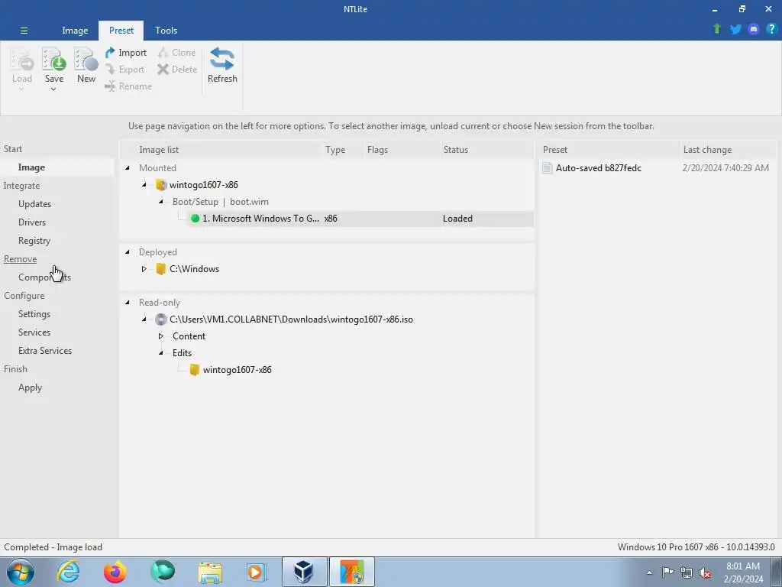The height and width of the screenshot is (587, 782).
Task: Rename the selected preset
Action: click(128, 86)
